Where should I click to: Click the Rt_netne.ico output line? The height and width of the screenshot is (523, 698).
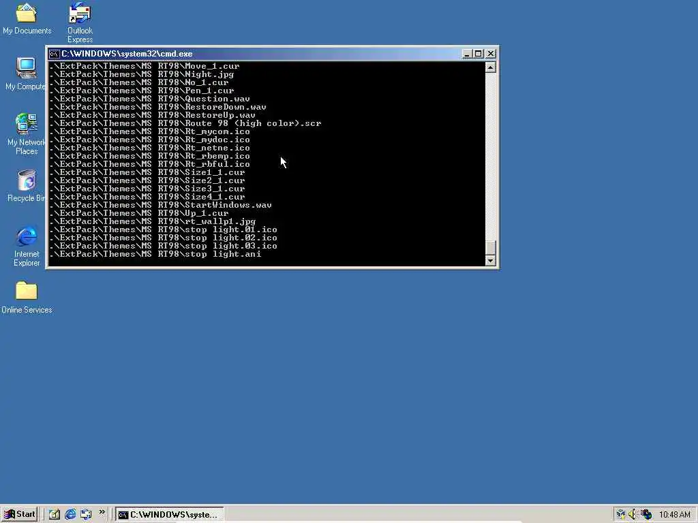[150, 148]
